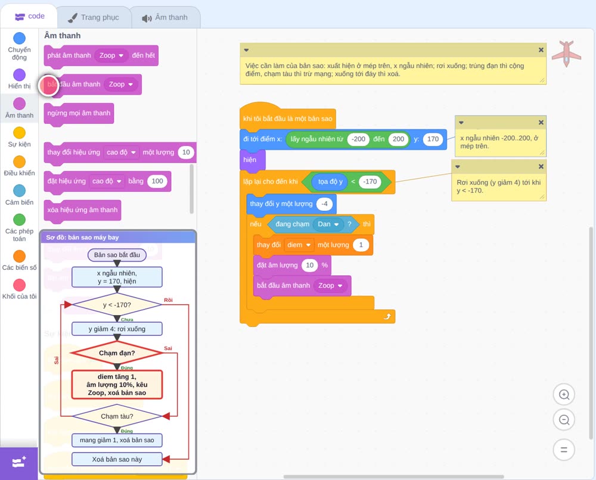The width and height of the screenshot is (596, 480).
Task: Open the Sự kiện blocks category
Action: tap(19, 137)
